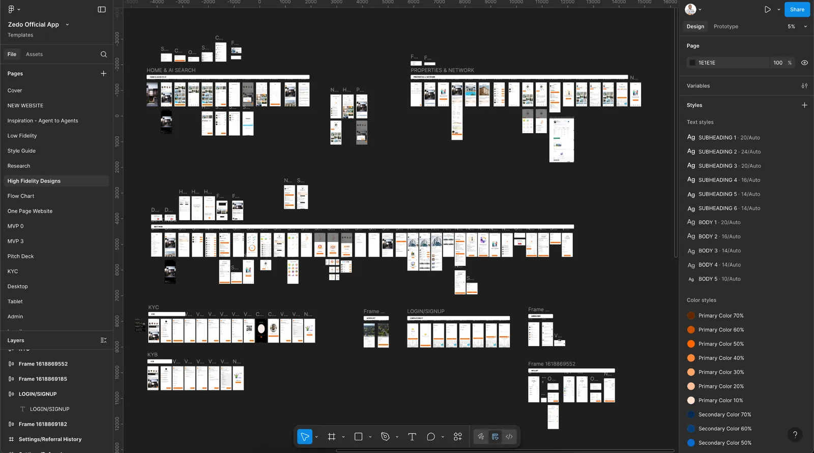Click Templates link under file name
Viewport: 814px width, 453px height.
click(x=20, y=35)
